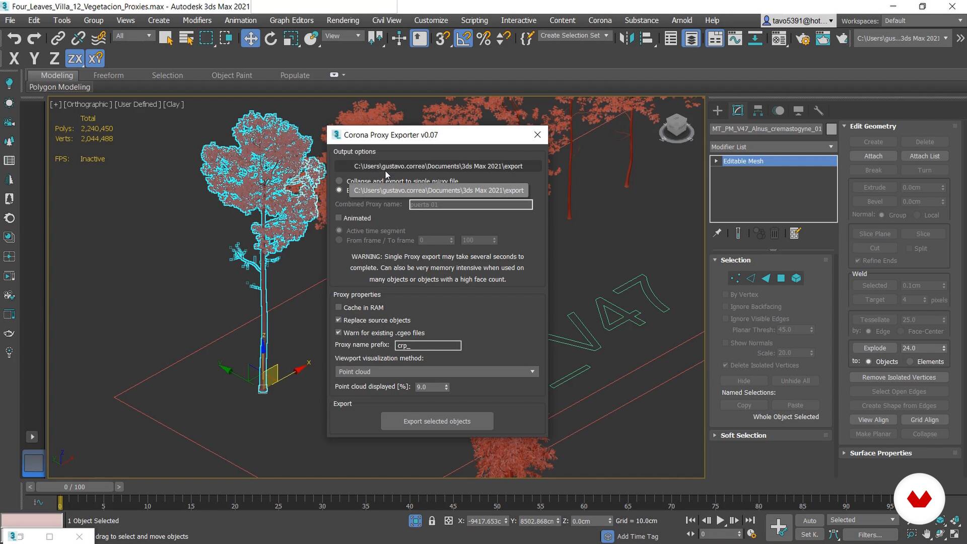
Task: Open the Display command panel tab
Action: (x=798, y=110)
